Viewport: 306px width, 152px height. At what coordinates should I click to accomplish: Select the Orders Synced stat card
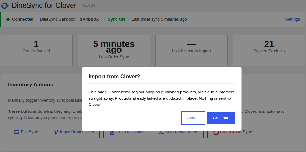[36, 51]
